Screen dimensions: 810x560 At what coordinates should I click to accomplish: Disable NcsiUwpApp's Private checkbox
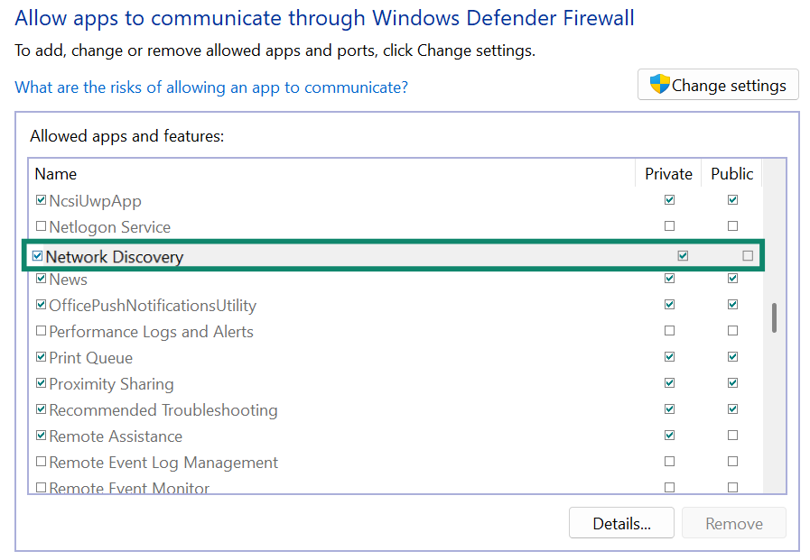[669, 199]
